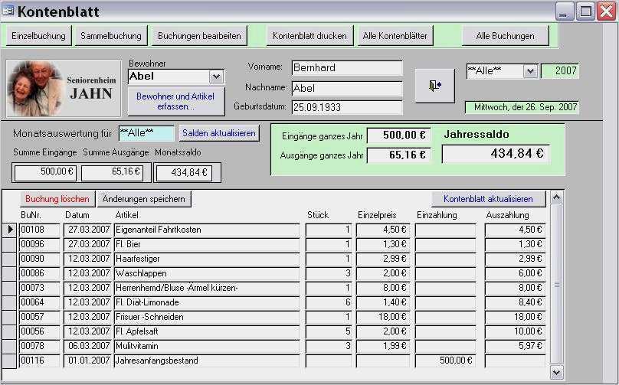Screen dimensions: 619x385
Task: Click the scroll up arrow of booking list
Action: 557,197
